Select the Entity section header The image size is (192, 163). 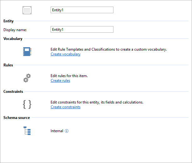(x=8, y=21)
